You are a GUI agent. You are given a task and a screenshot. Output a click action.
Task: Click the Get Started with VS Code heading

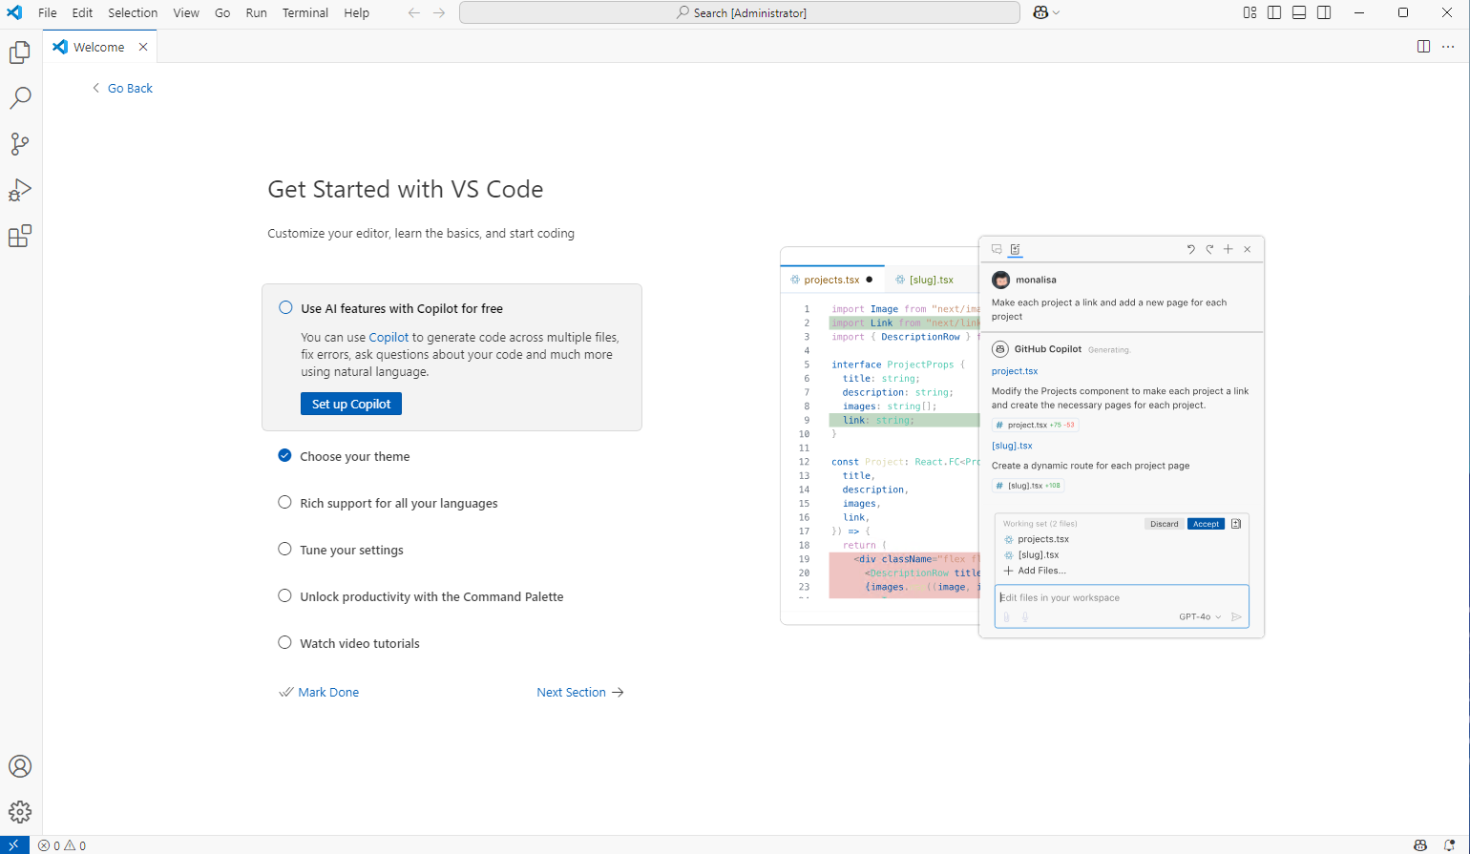click(x=406, y=189)
